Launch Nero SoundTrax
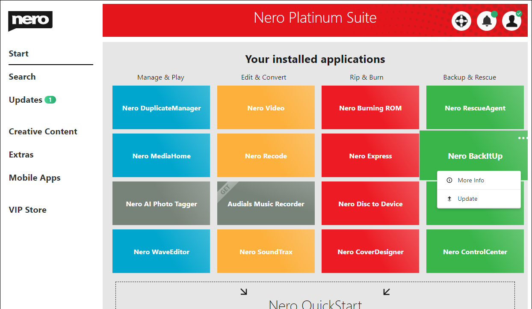 click(266, 251)
